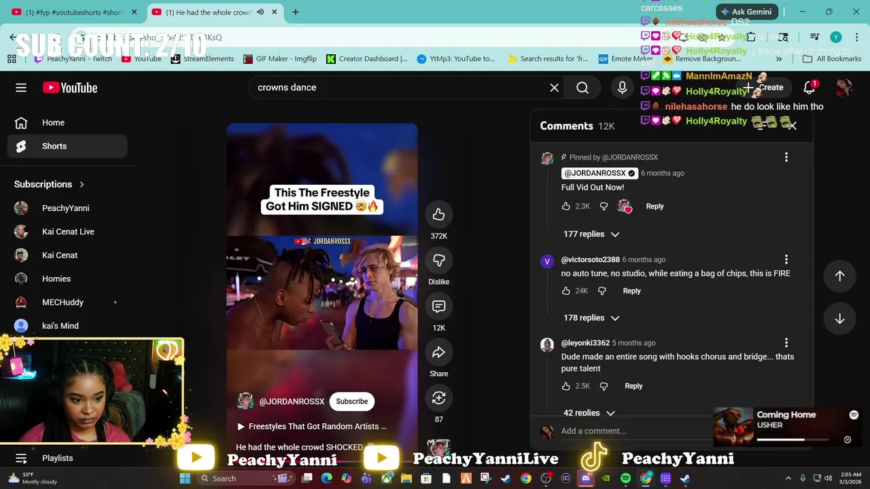Go to next short with down arrow
The height and width of the screenshot is (489, 870).
[839, 319]
